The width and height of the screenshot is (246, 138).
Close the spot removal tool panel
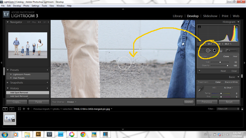(234, 71)
